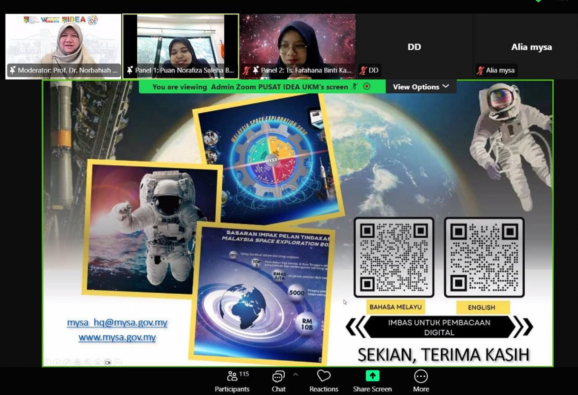This screenshot has height=395, width=578.
Task: Click the slideshow pen tool icon
Action: tap(67, 362)
